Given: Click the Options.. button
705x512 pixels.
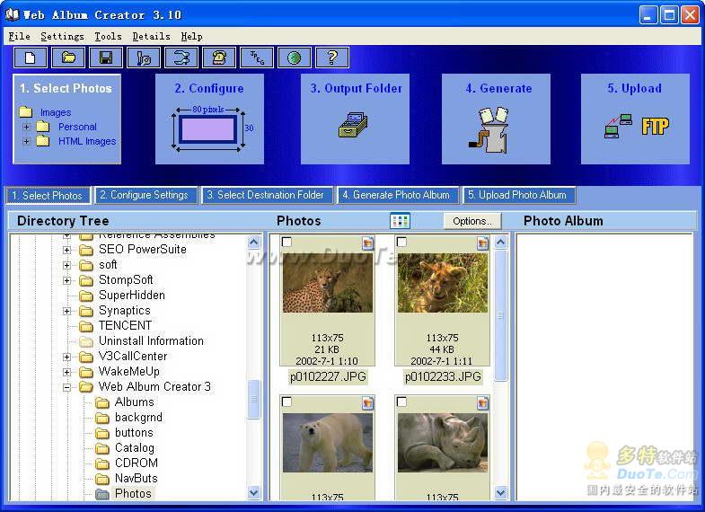Looking at the screenshot, I should point(472,221).
